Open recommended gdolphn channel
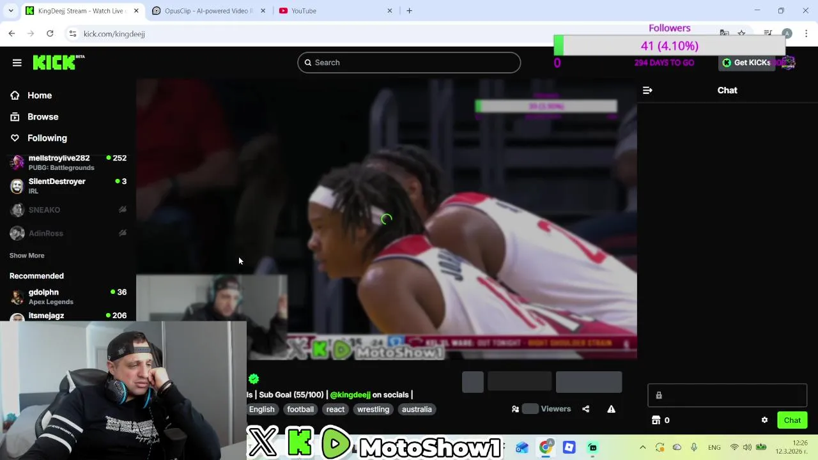The image size is (818, 460). tap(68, 296)
